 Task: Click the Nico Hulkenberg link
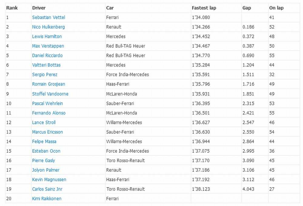pos(48,27)
